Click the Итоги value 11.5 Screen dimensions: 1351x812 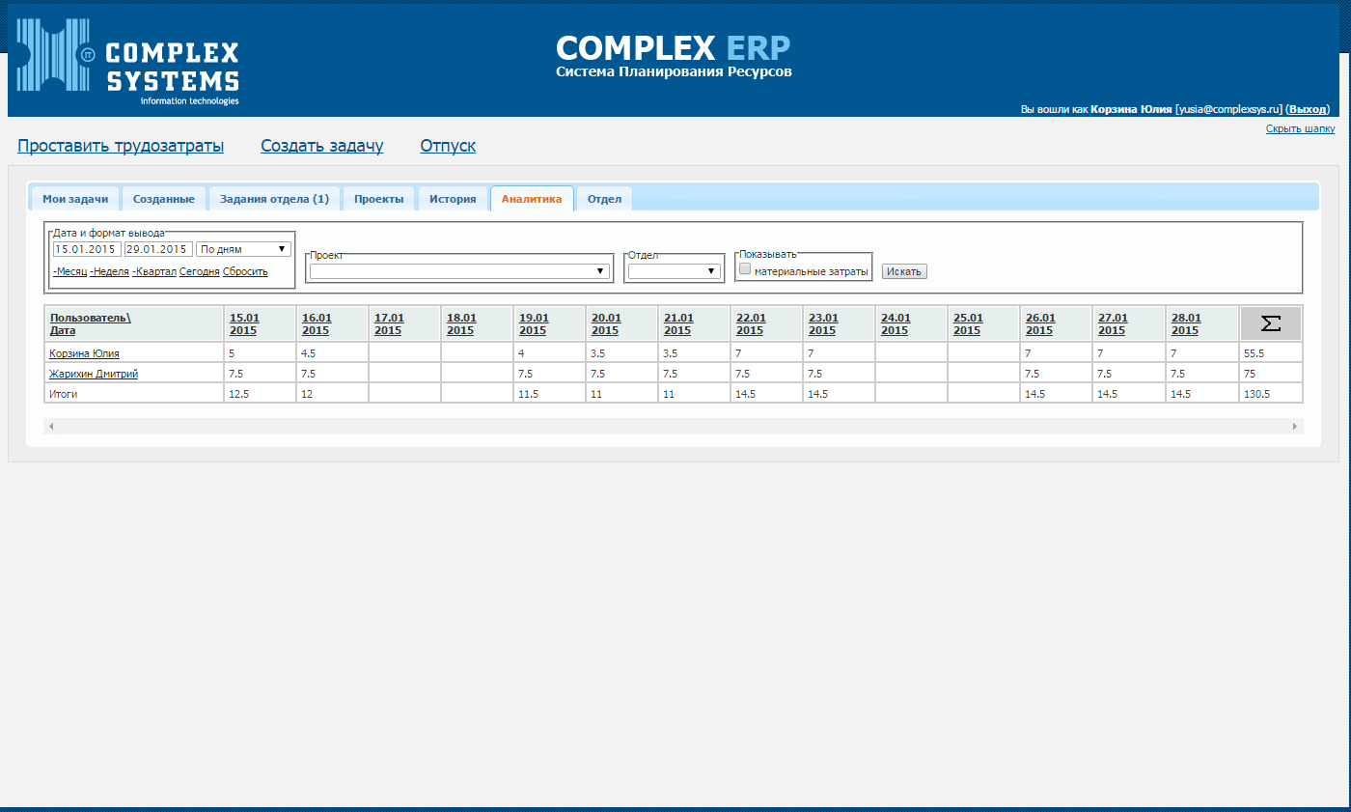pos(529,394)
